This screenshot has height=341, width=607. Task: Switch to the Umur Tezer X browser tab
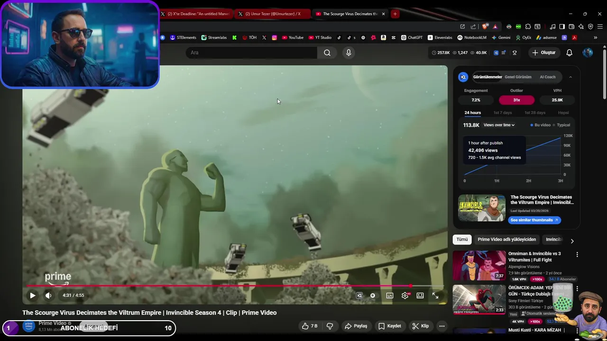click(x=272, y=14)
